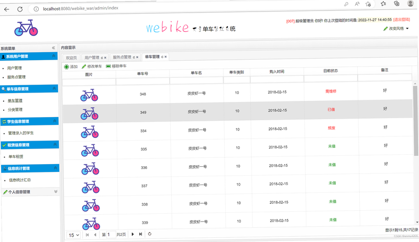Click the 退出登陆 logout link
Viewport: 419px width, 242px height.
coord(402,19)
